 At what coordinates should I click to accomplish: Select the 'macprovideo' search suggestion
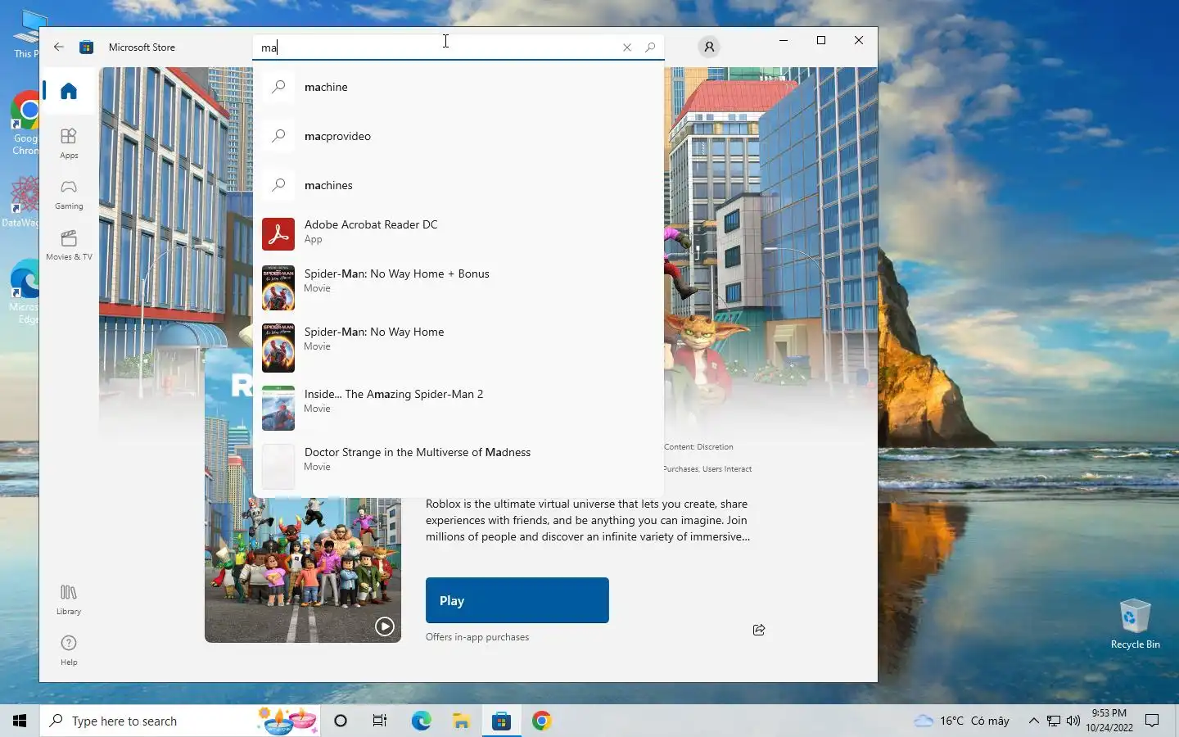[458, 136]
